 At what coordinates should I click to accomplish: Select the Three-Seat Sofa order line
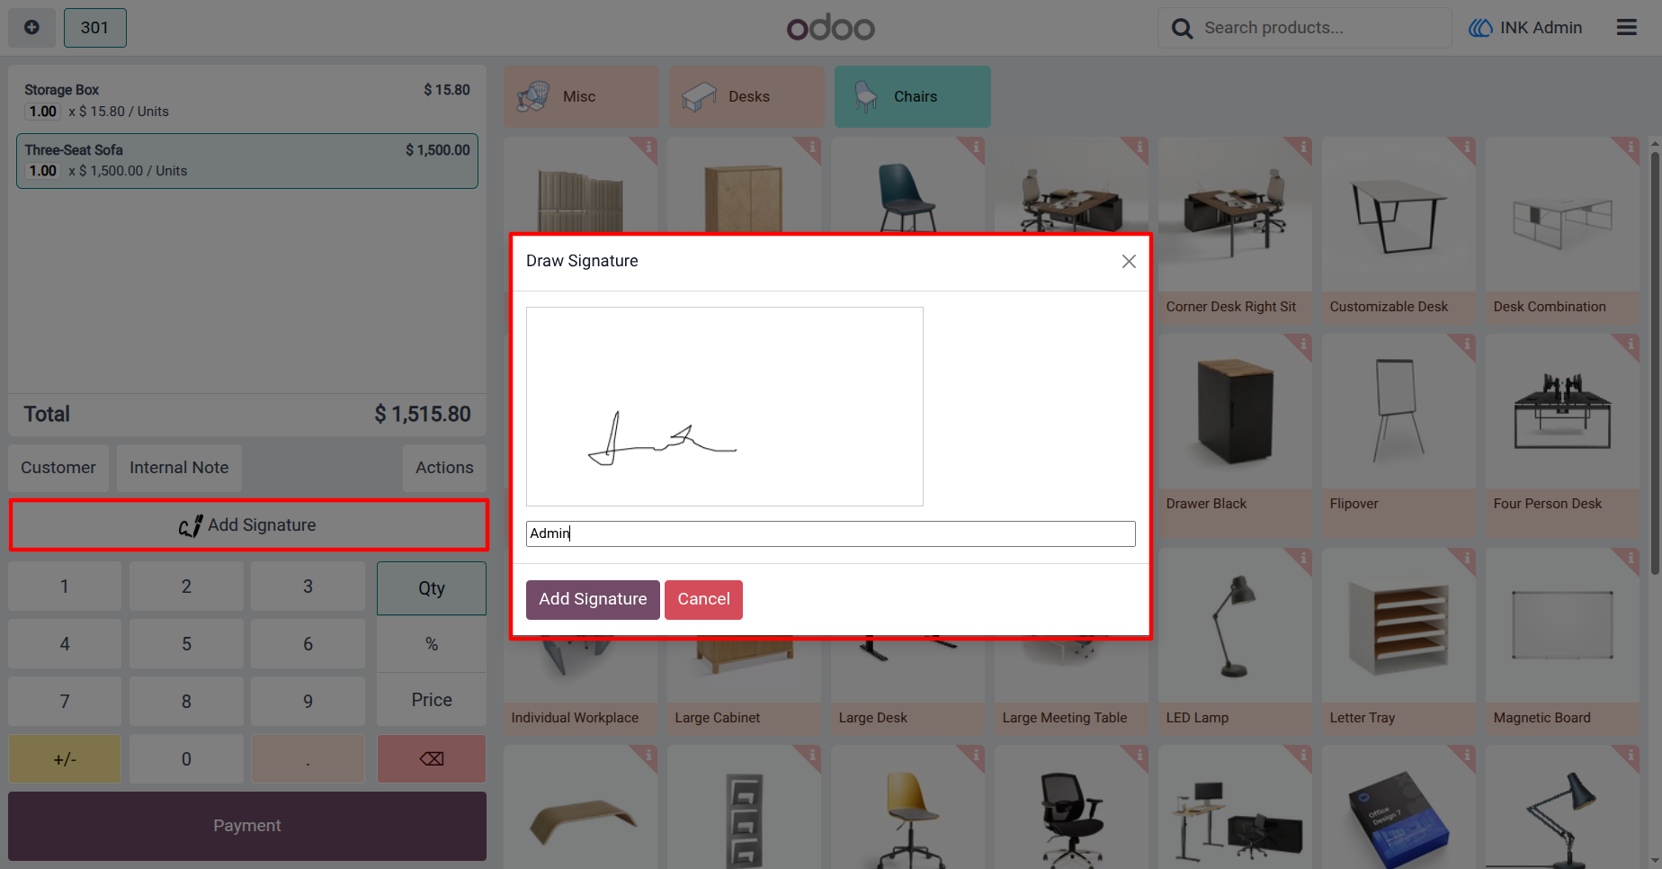[247, 161]
